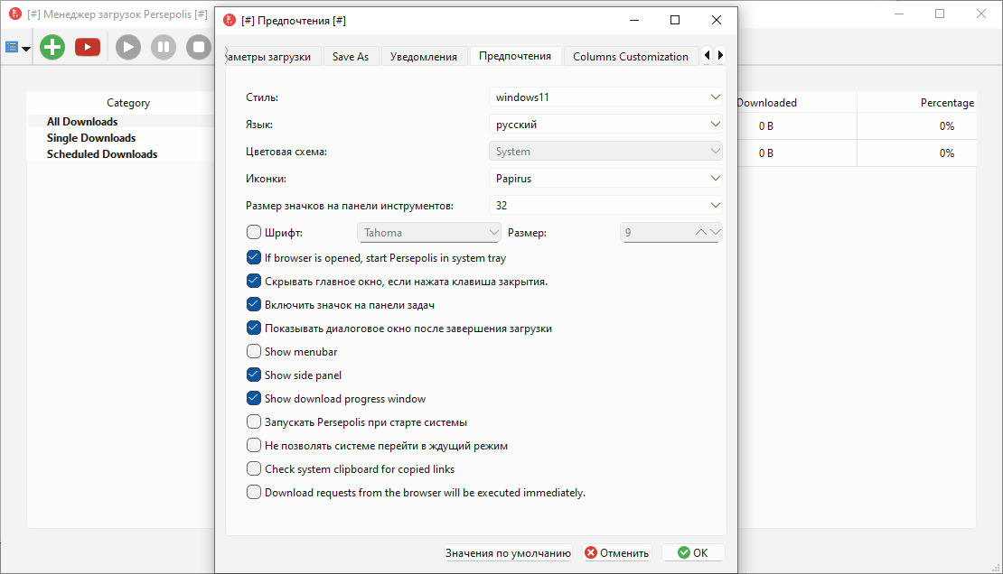
Task: Uncheck Show download progress window
Action: coord(254,398)
